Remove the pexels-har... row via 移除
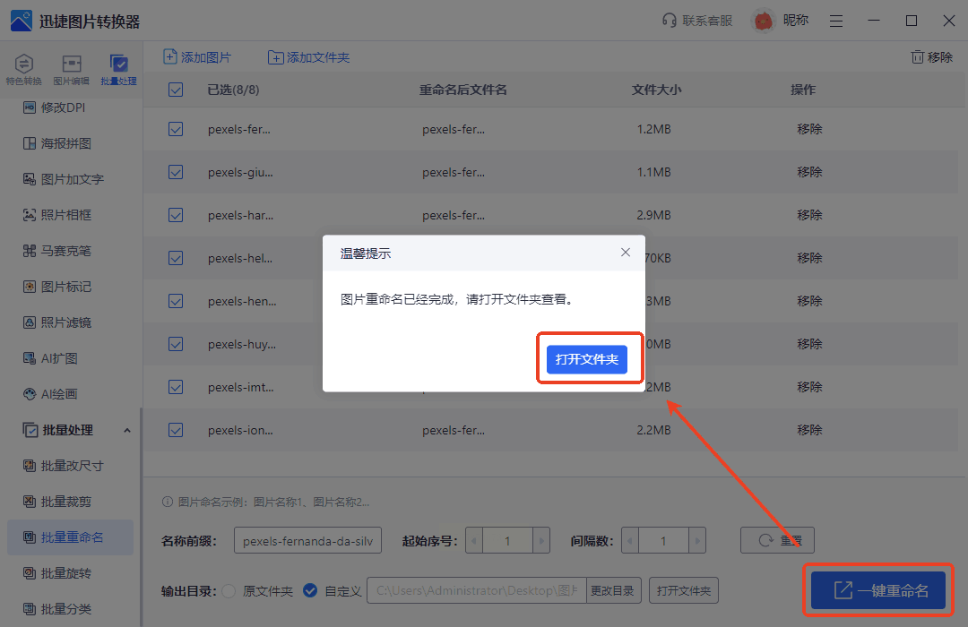Viewport: 968px width, 627px height. [809, 215]
